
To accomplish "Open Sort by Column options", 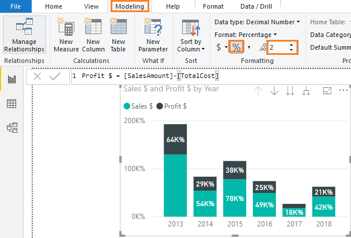I will pyautogui.click(x=191, y=35).
